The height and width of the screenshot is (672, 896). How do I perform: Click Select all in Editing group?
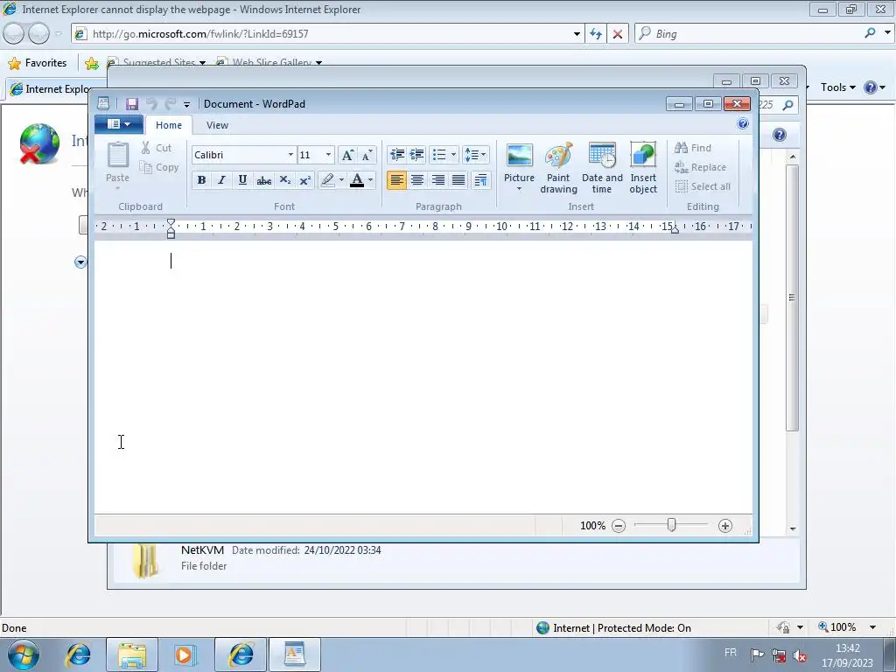point(703,186)
